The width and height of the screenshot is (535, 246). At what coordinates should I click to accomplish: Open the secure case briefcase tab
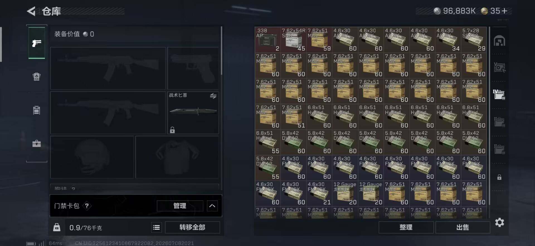[x=37, y=144]
